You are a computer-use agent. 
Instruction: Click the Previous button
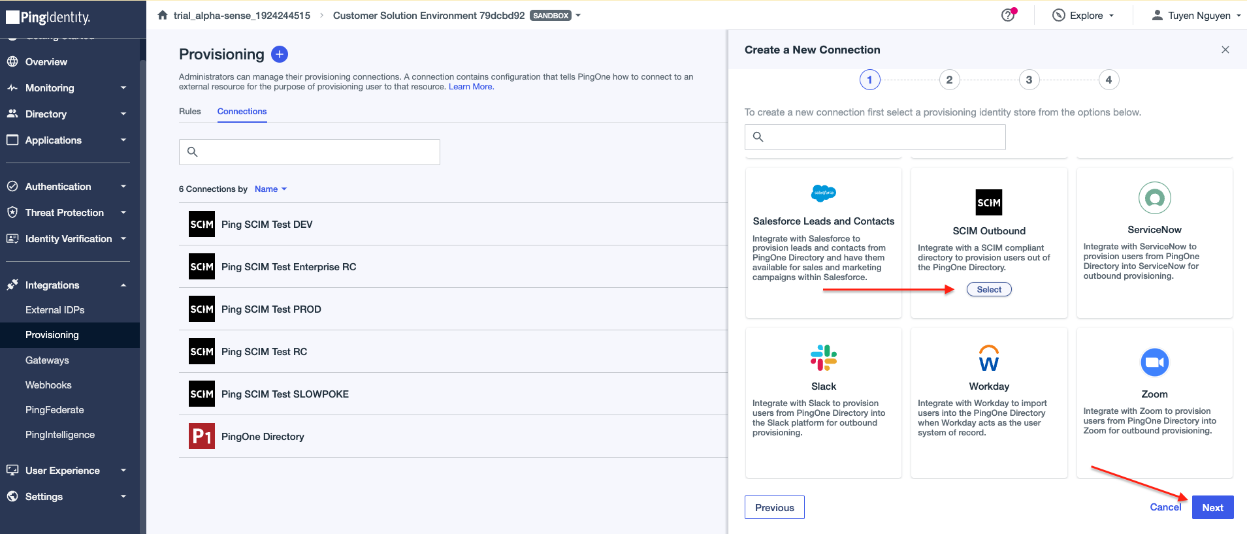(775, 507)
